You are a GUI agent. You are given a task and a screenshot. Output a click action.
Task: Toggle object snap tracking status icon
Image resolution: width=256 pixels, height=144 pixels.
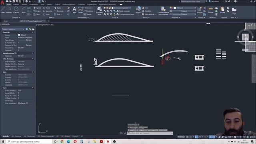click(210, 137)
